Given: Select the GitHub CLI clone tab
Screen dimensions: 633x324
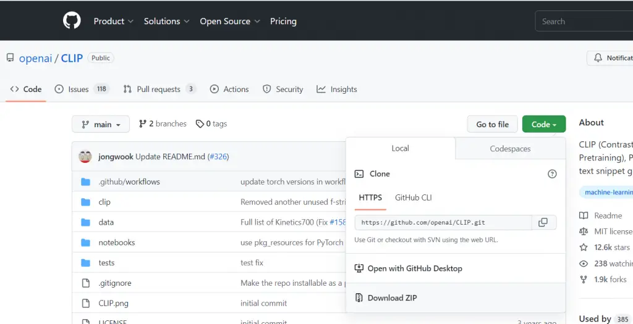Looking at the screenshot, I should (413, 197).
